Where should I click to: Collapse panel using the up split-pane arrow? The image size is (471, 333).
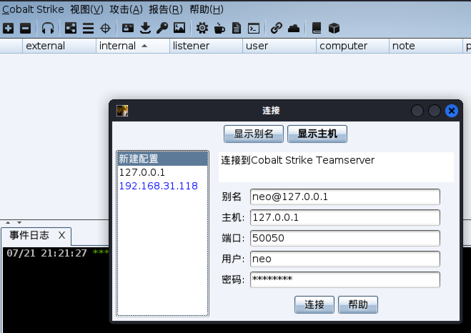click(x=8, y=223)
